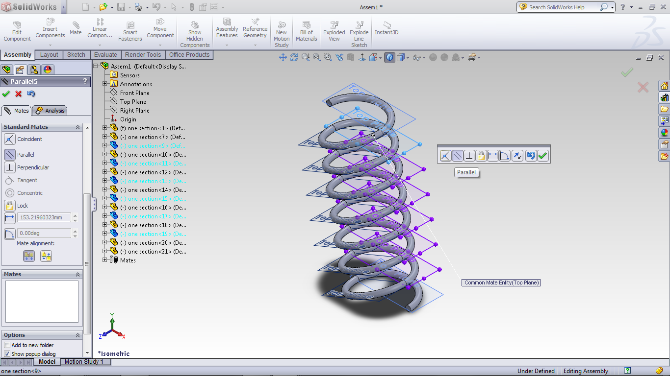Open Insert Components dropdown arrow

50,45
